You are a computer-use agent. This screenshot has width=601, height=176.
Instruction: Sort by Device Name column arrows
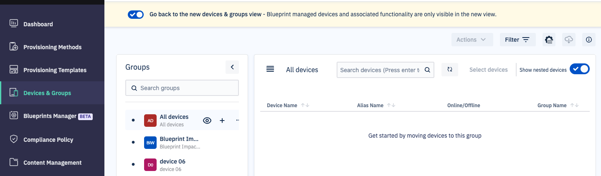[x=305, y=106]
